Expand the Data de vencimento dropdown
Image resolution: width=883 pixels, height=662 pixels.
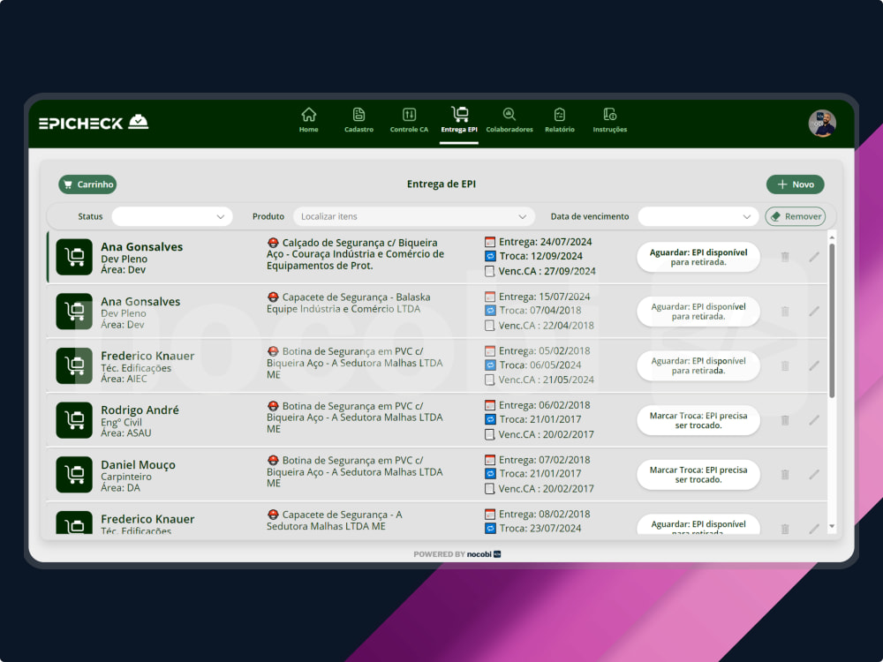(698, 216)
